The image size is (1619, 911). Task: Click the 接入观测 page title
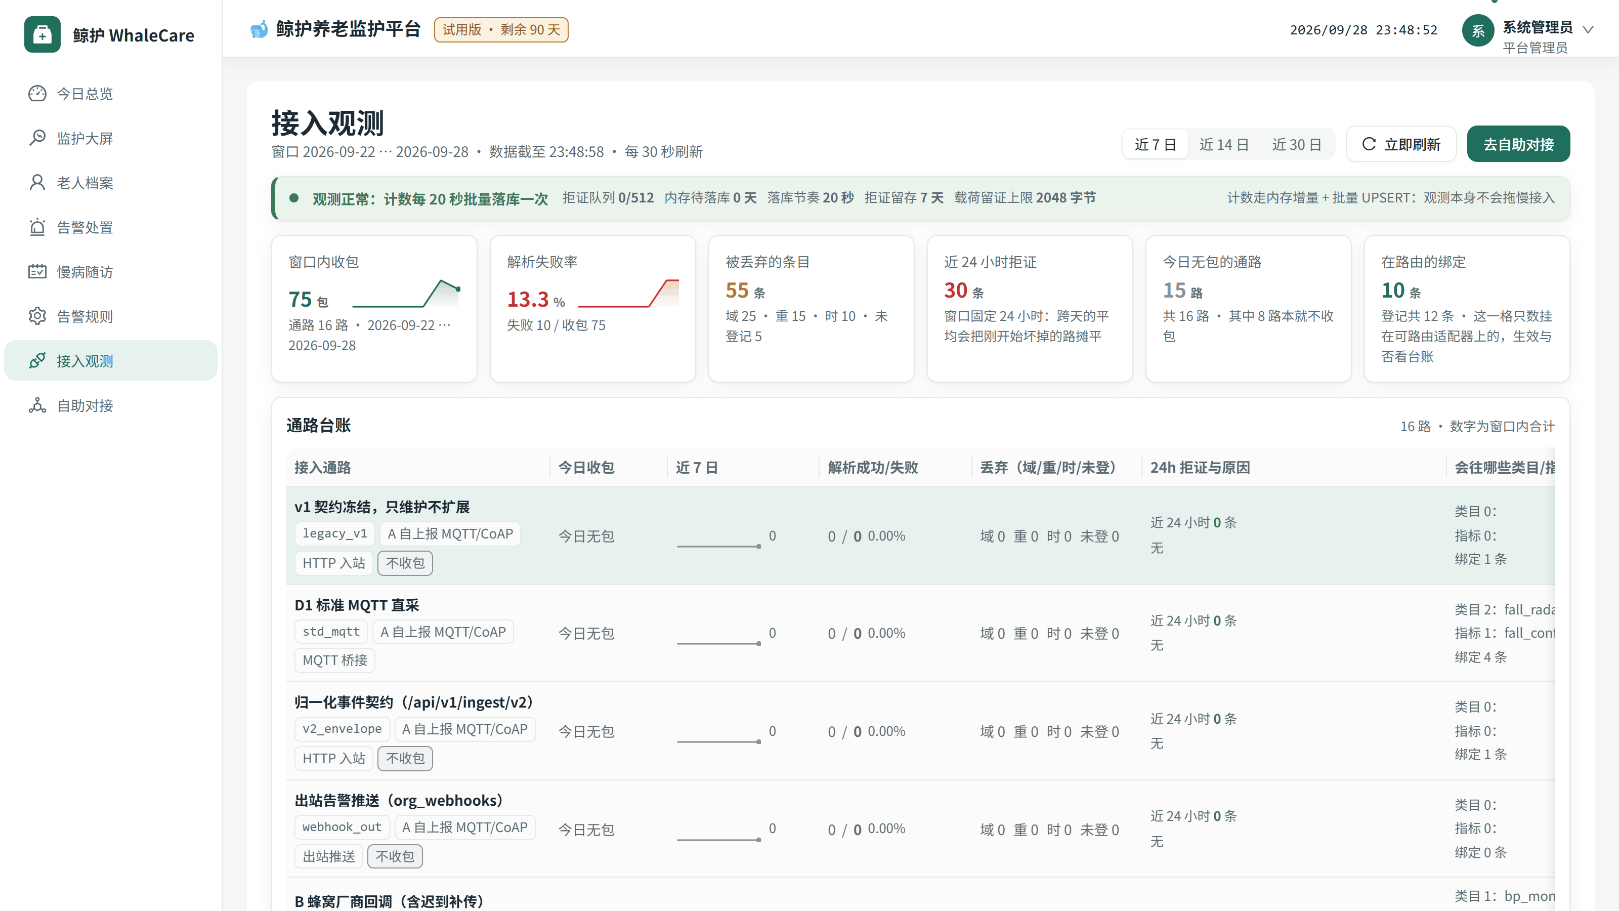click(327, 123)
